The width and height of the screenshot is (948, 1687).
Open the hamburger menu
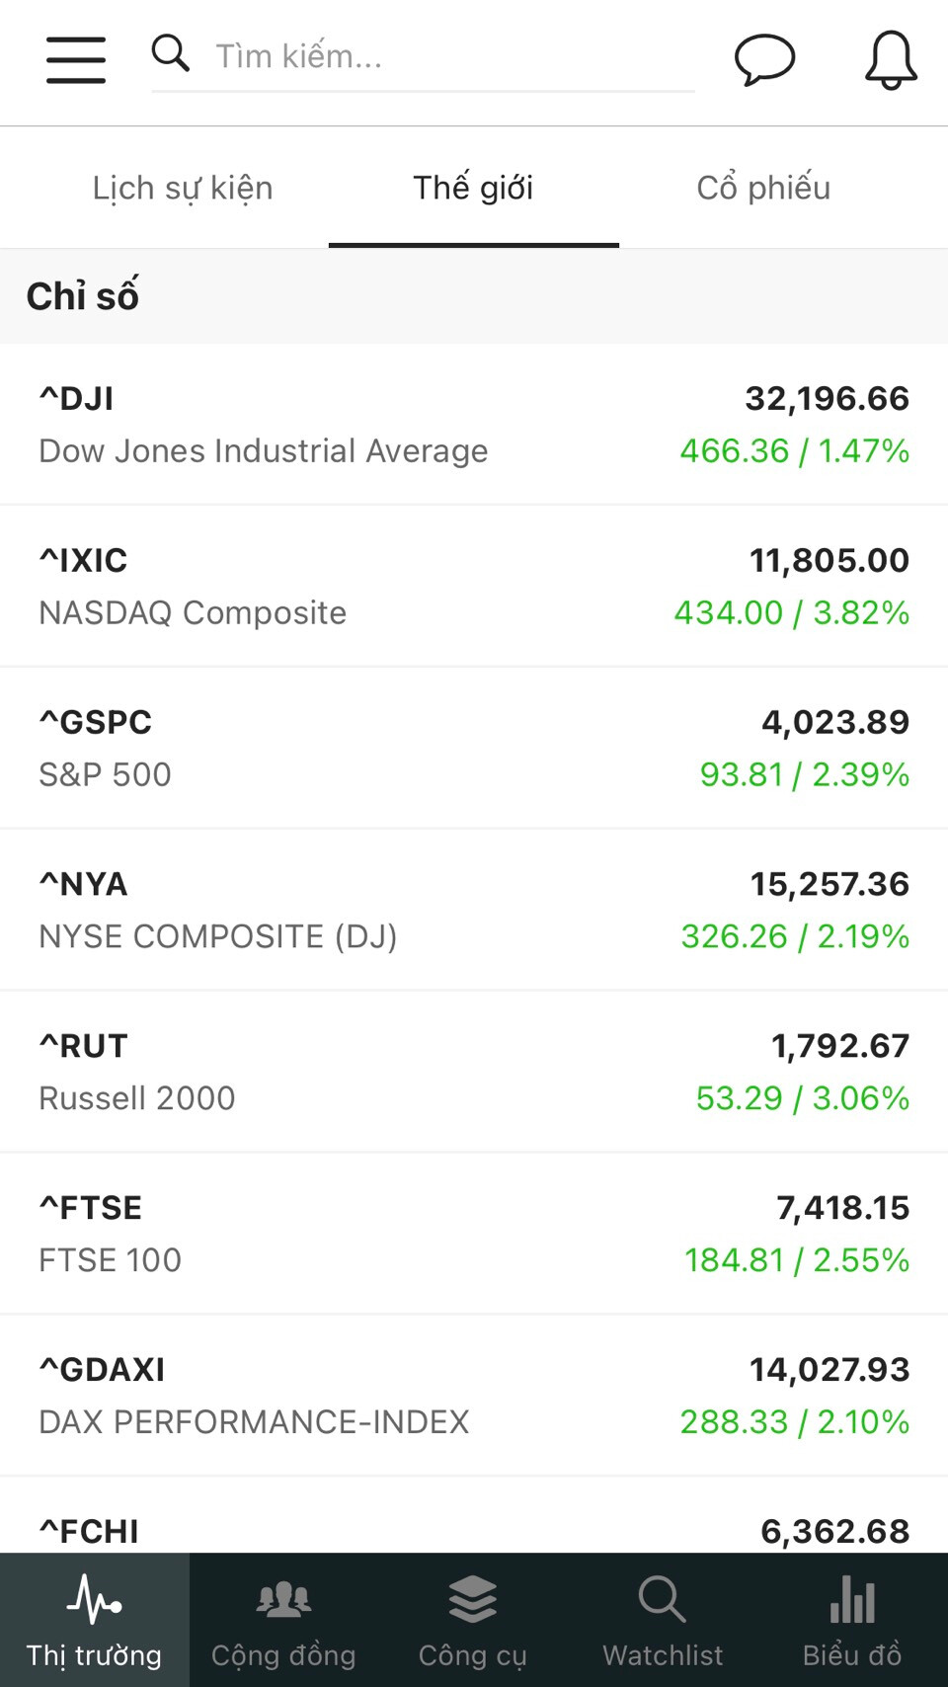[x=76, y=59]
